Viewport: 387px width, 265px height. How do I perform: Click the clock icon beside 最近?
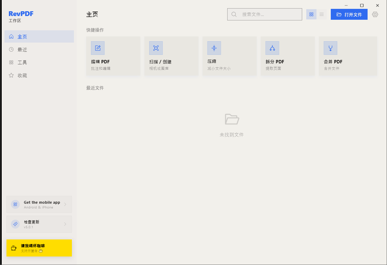[11, 50]
